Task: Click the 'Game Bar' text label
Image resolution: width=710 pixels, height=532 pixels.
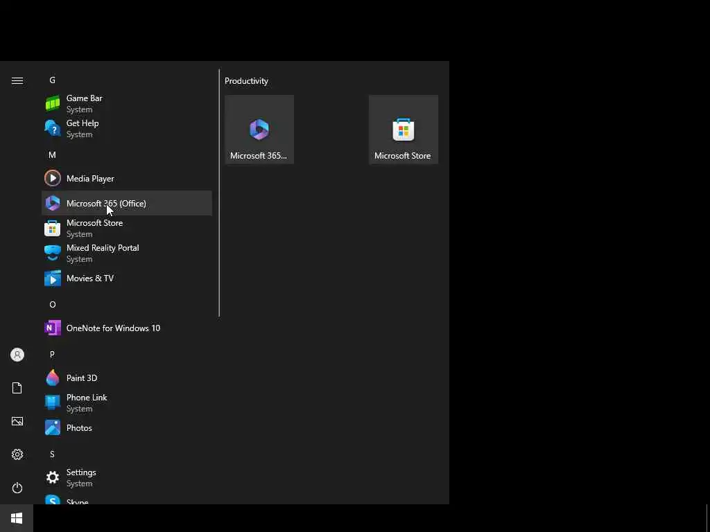Action: pos(84,98)
